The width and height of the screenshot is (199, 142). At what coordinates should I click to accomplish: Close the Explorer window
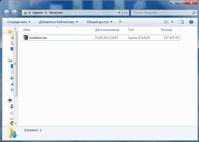[191, 3]
